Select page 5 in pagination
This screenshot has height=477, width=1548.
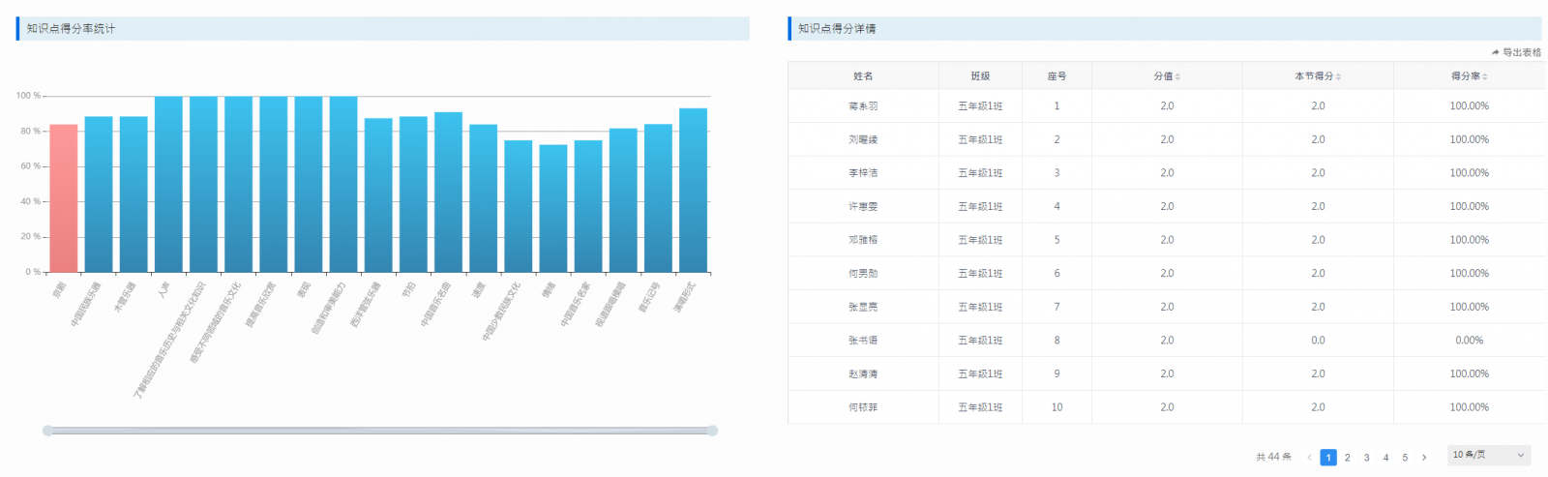pos(1405,458)
